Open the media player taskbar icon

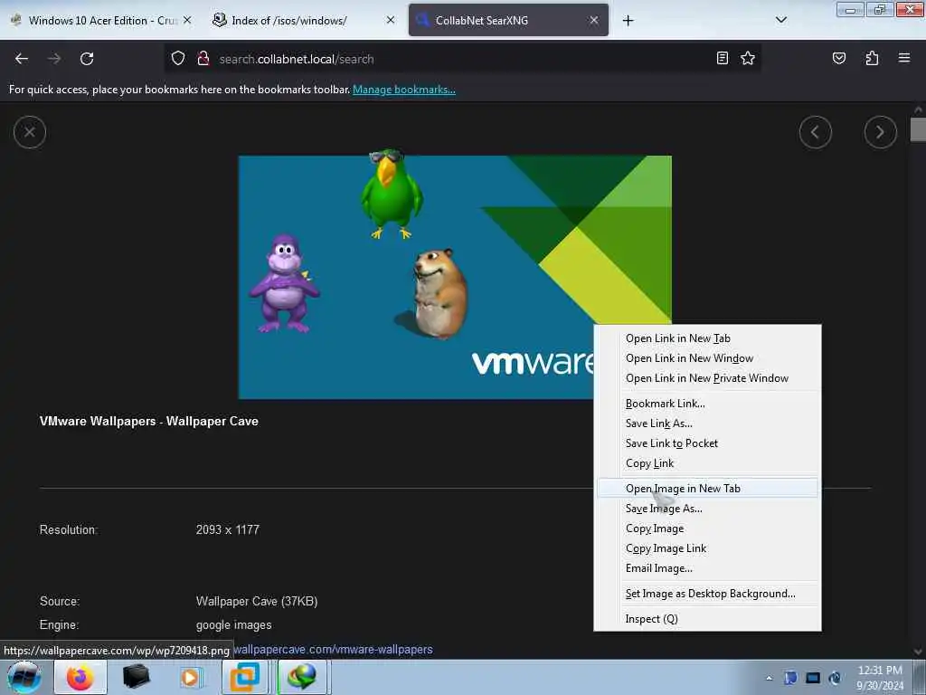(192, 677)
